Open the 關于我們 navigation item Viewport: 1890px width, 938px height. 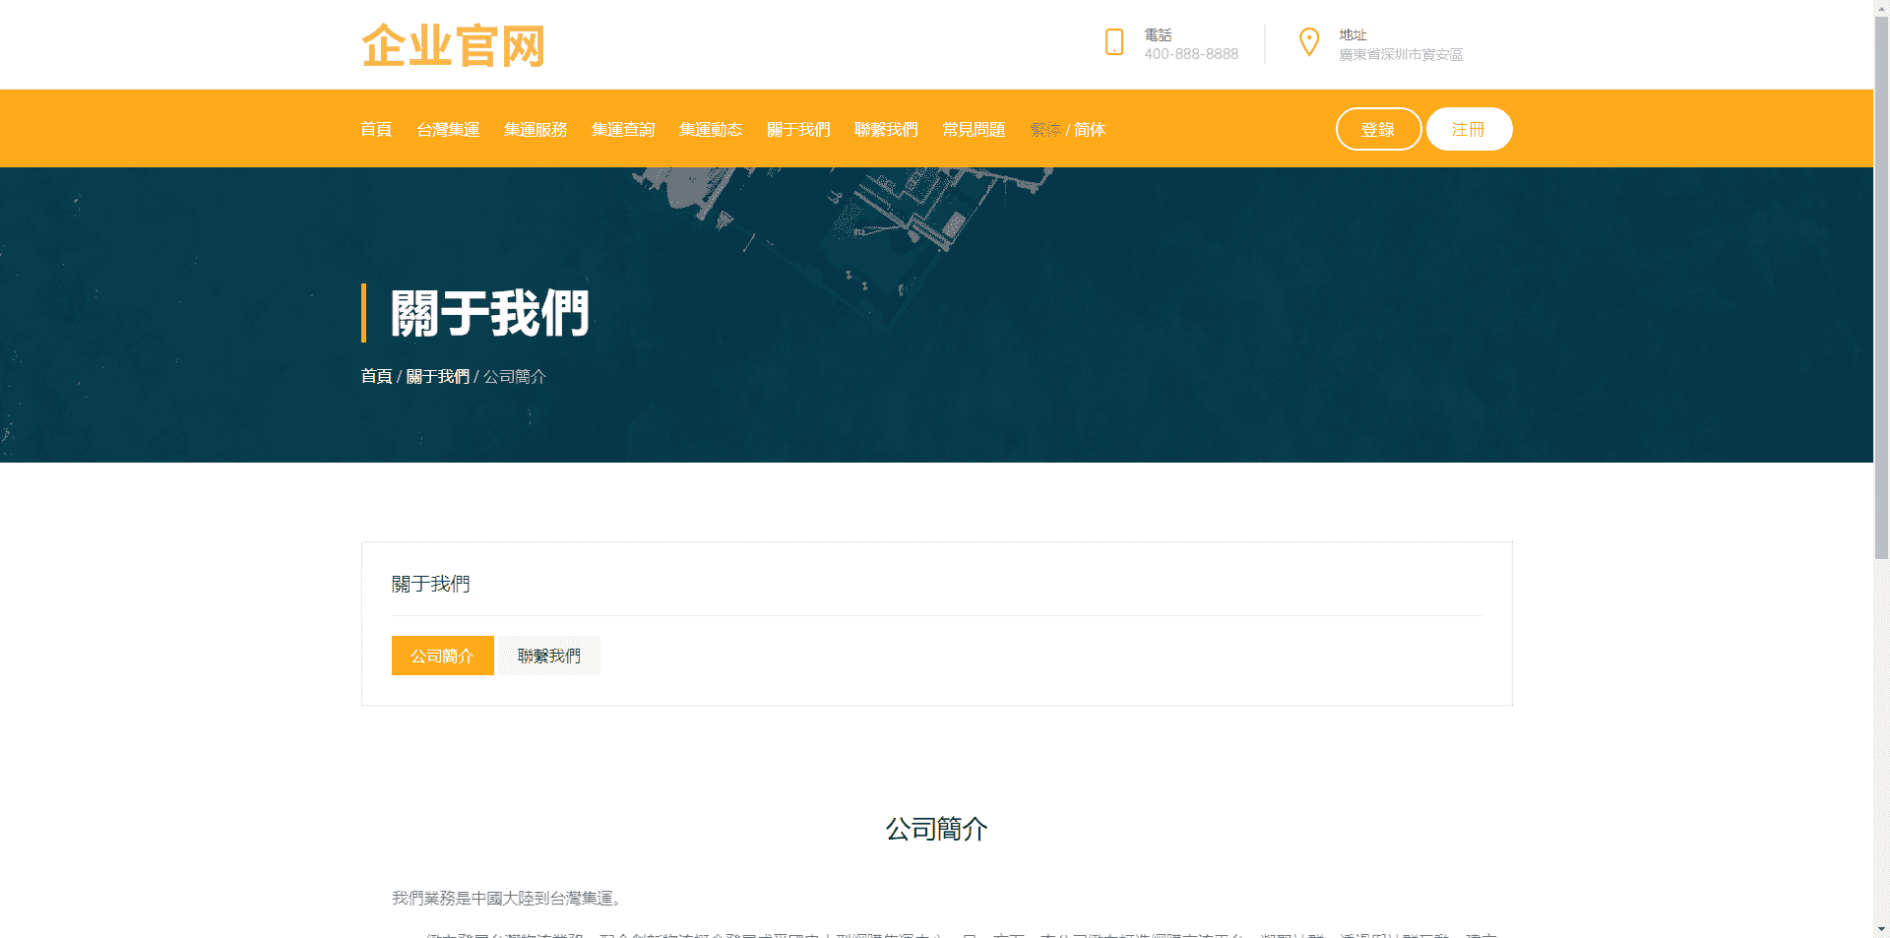[x=798, y=129]
